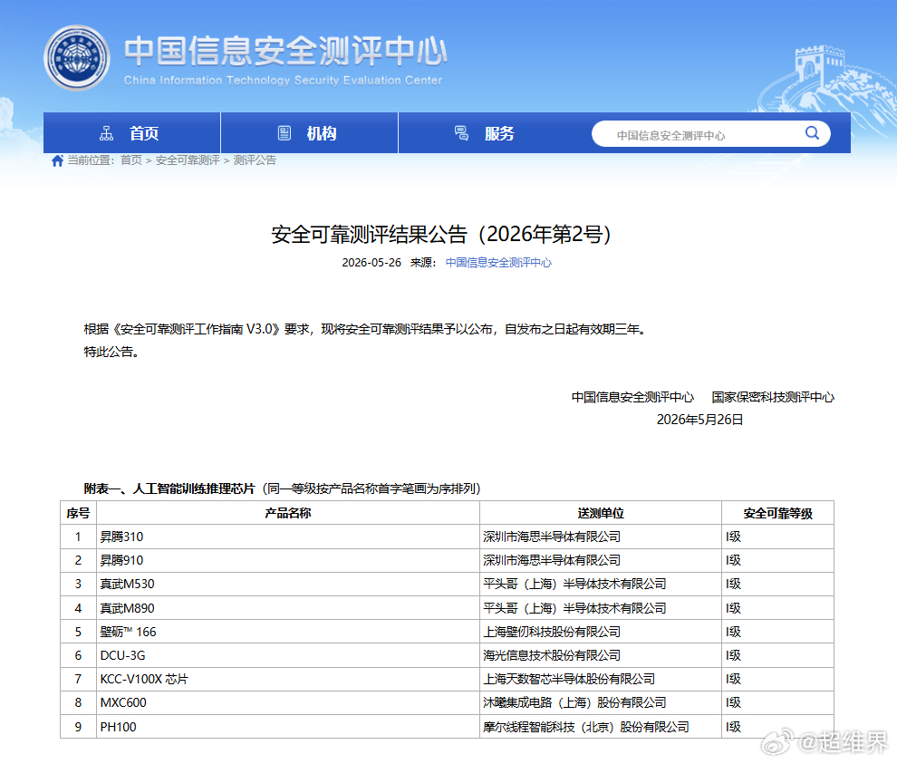
Task: Click the I级 level in DCU-3G row
Action: [777, 655]
